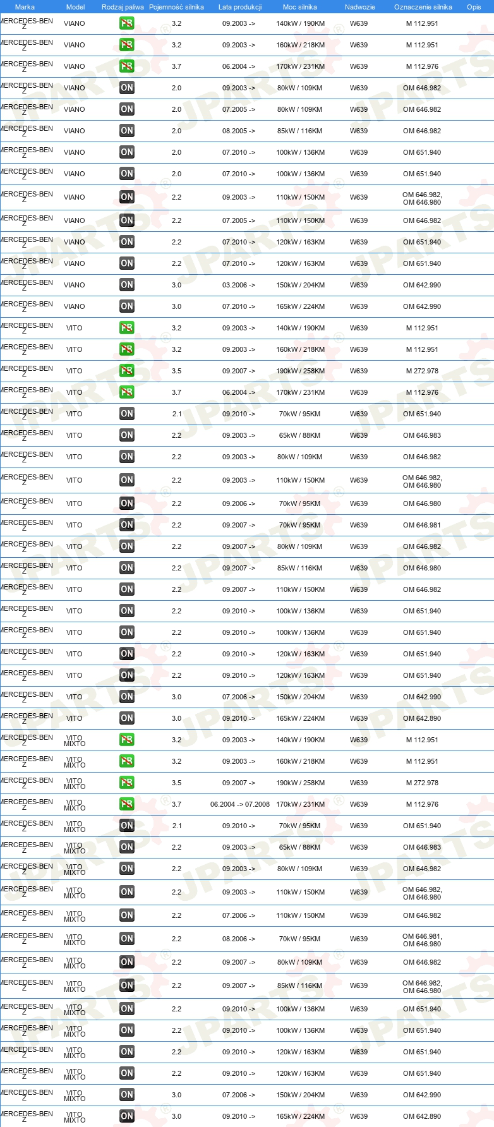
Task: Click ON icon in VITO 09.2006 row
Action: (127, 503)
